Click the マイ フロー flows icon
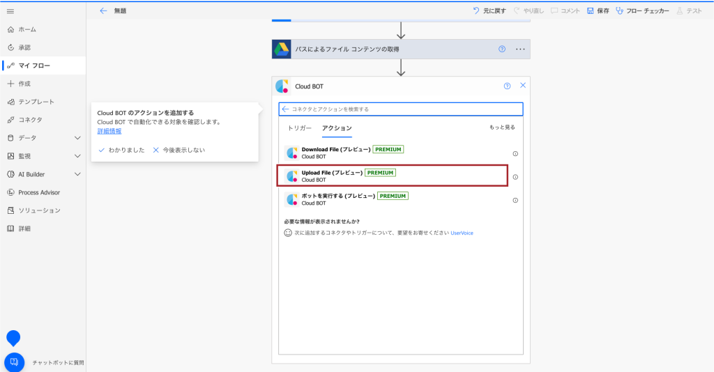 coord(11,65)
